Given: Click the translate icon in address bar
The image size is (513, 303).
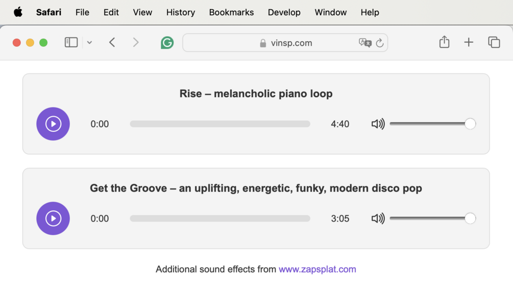Looking at the screenshot, I should pyautogui.click(x=365, y=43).
